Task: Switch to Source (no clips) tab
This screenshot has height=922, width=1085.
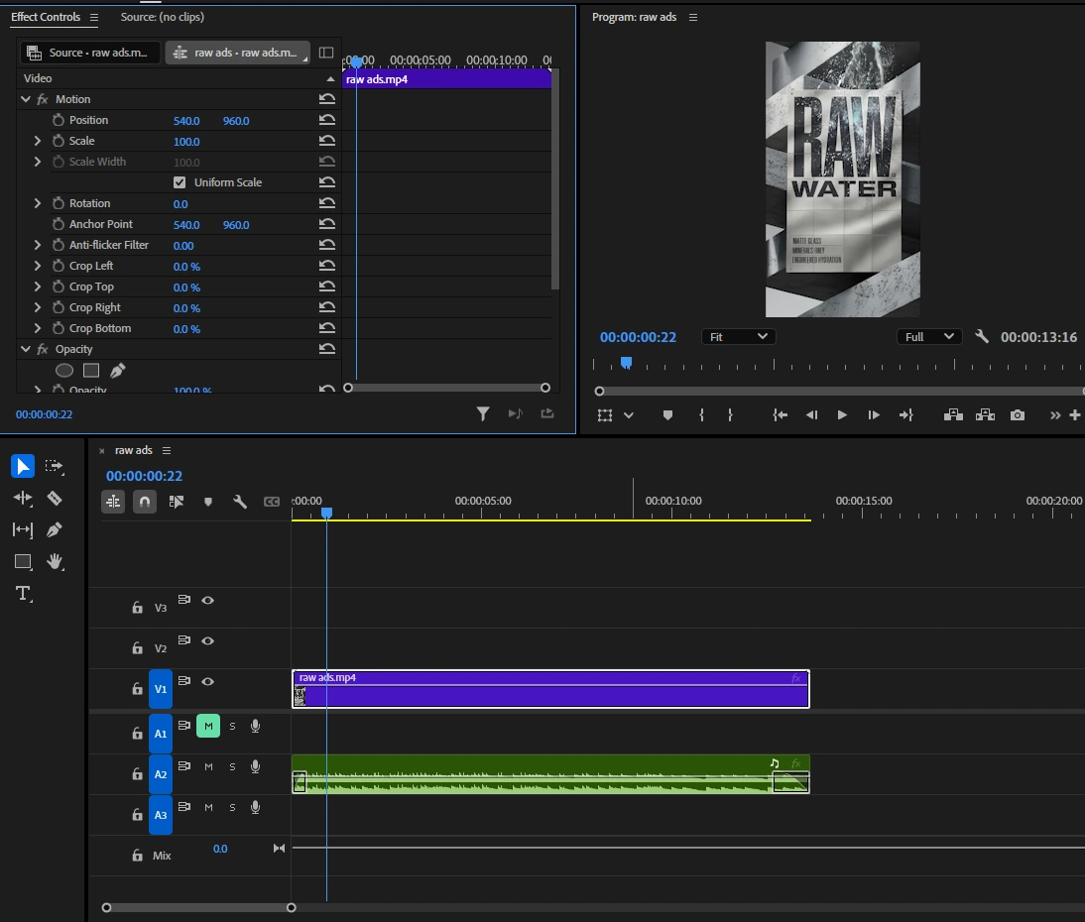Action: [x=162, y=17]
